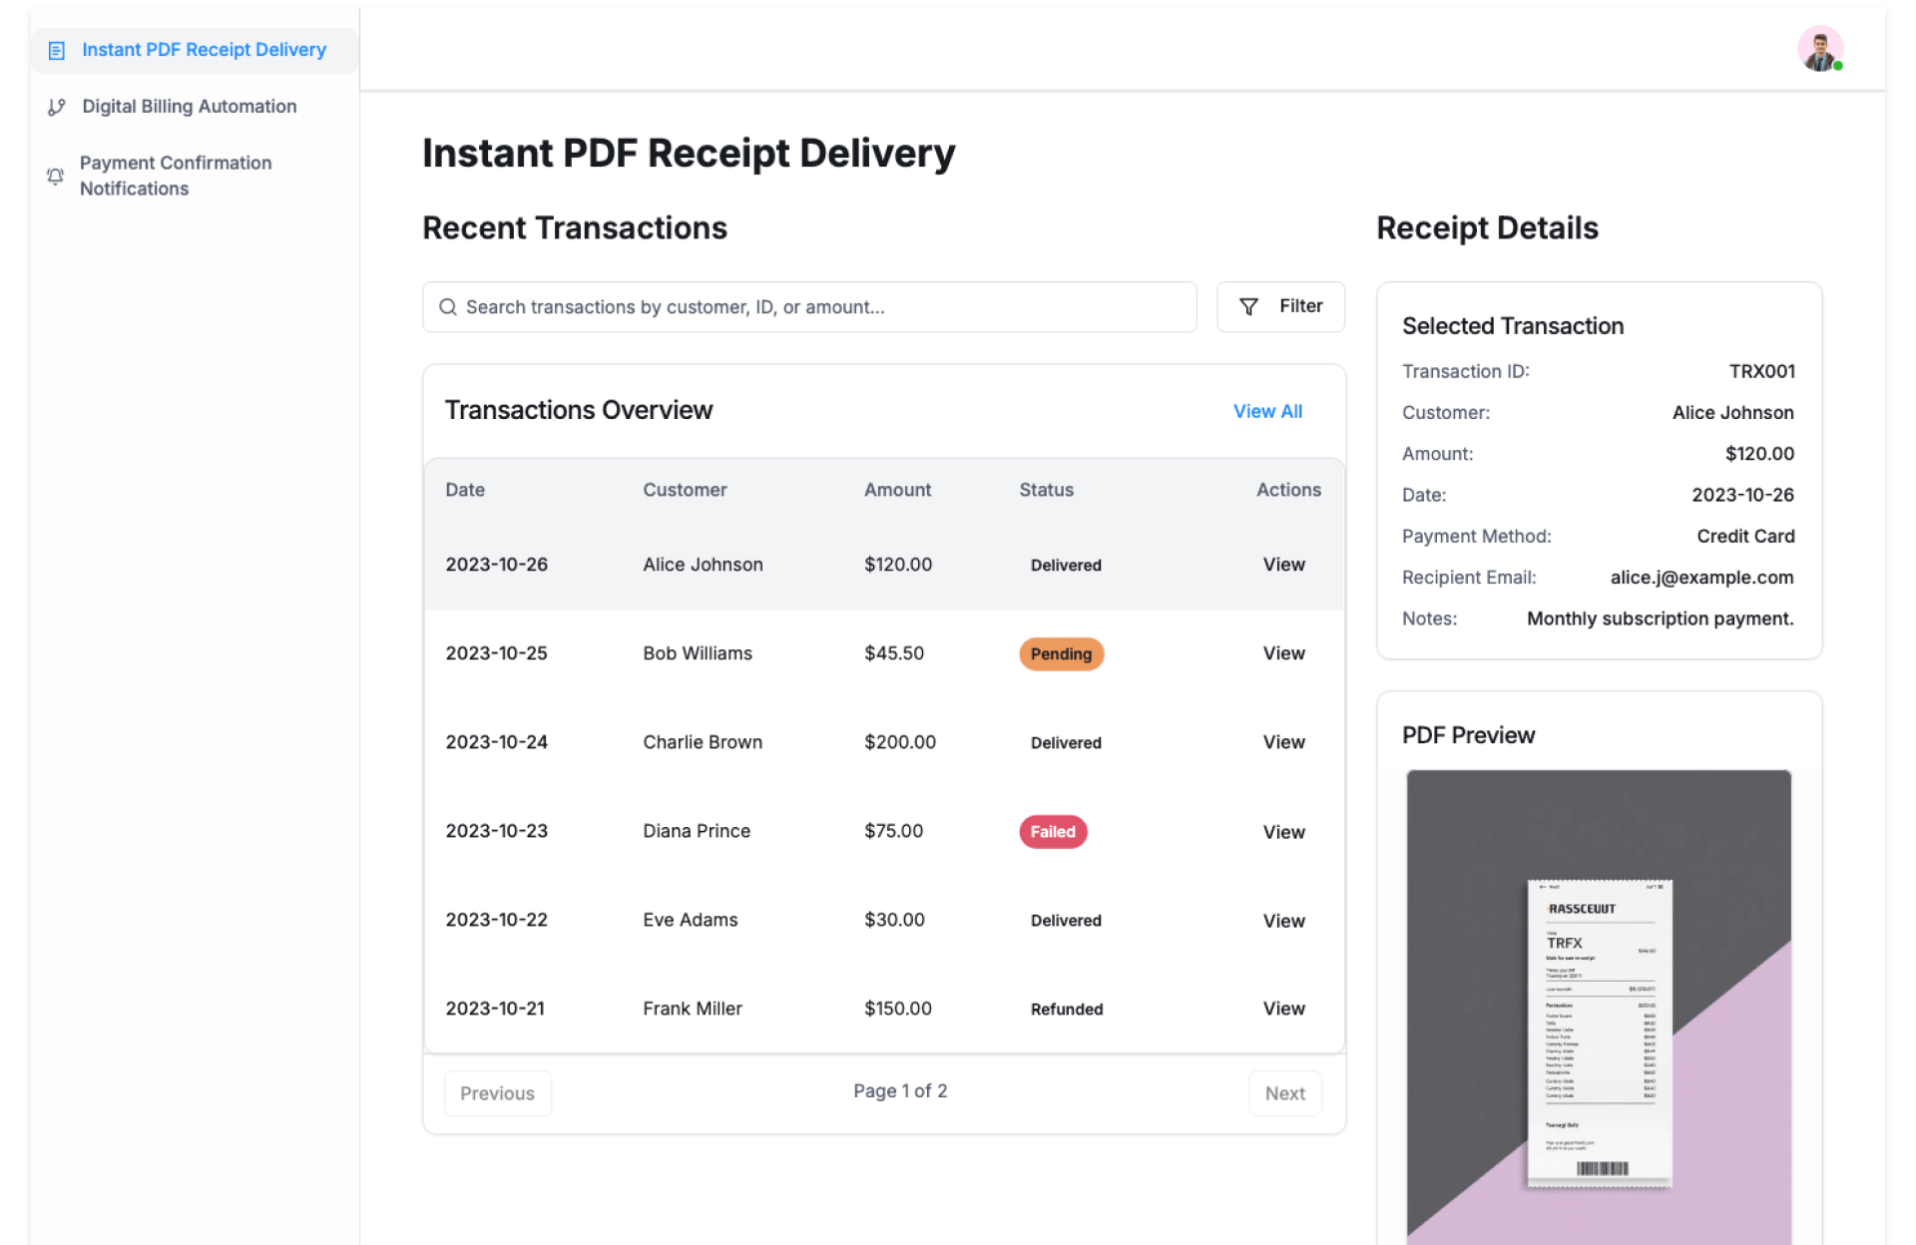Click the branch icon beside Digital Billing Automation
Viewport: 1916px width, 1245px height.
57,107
